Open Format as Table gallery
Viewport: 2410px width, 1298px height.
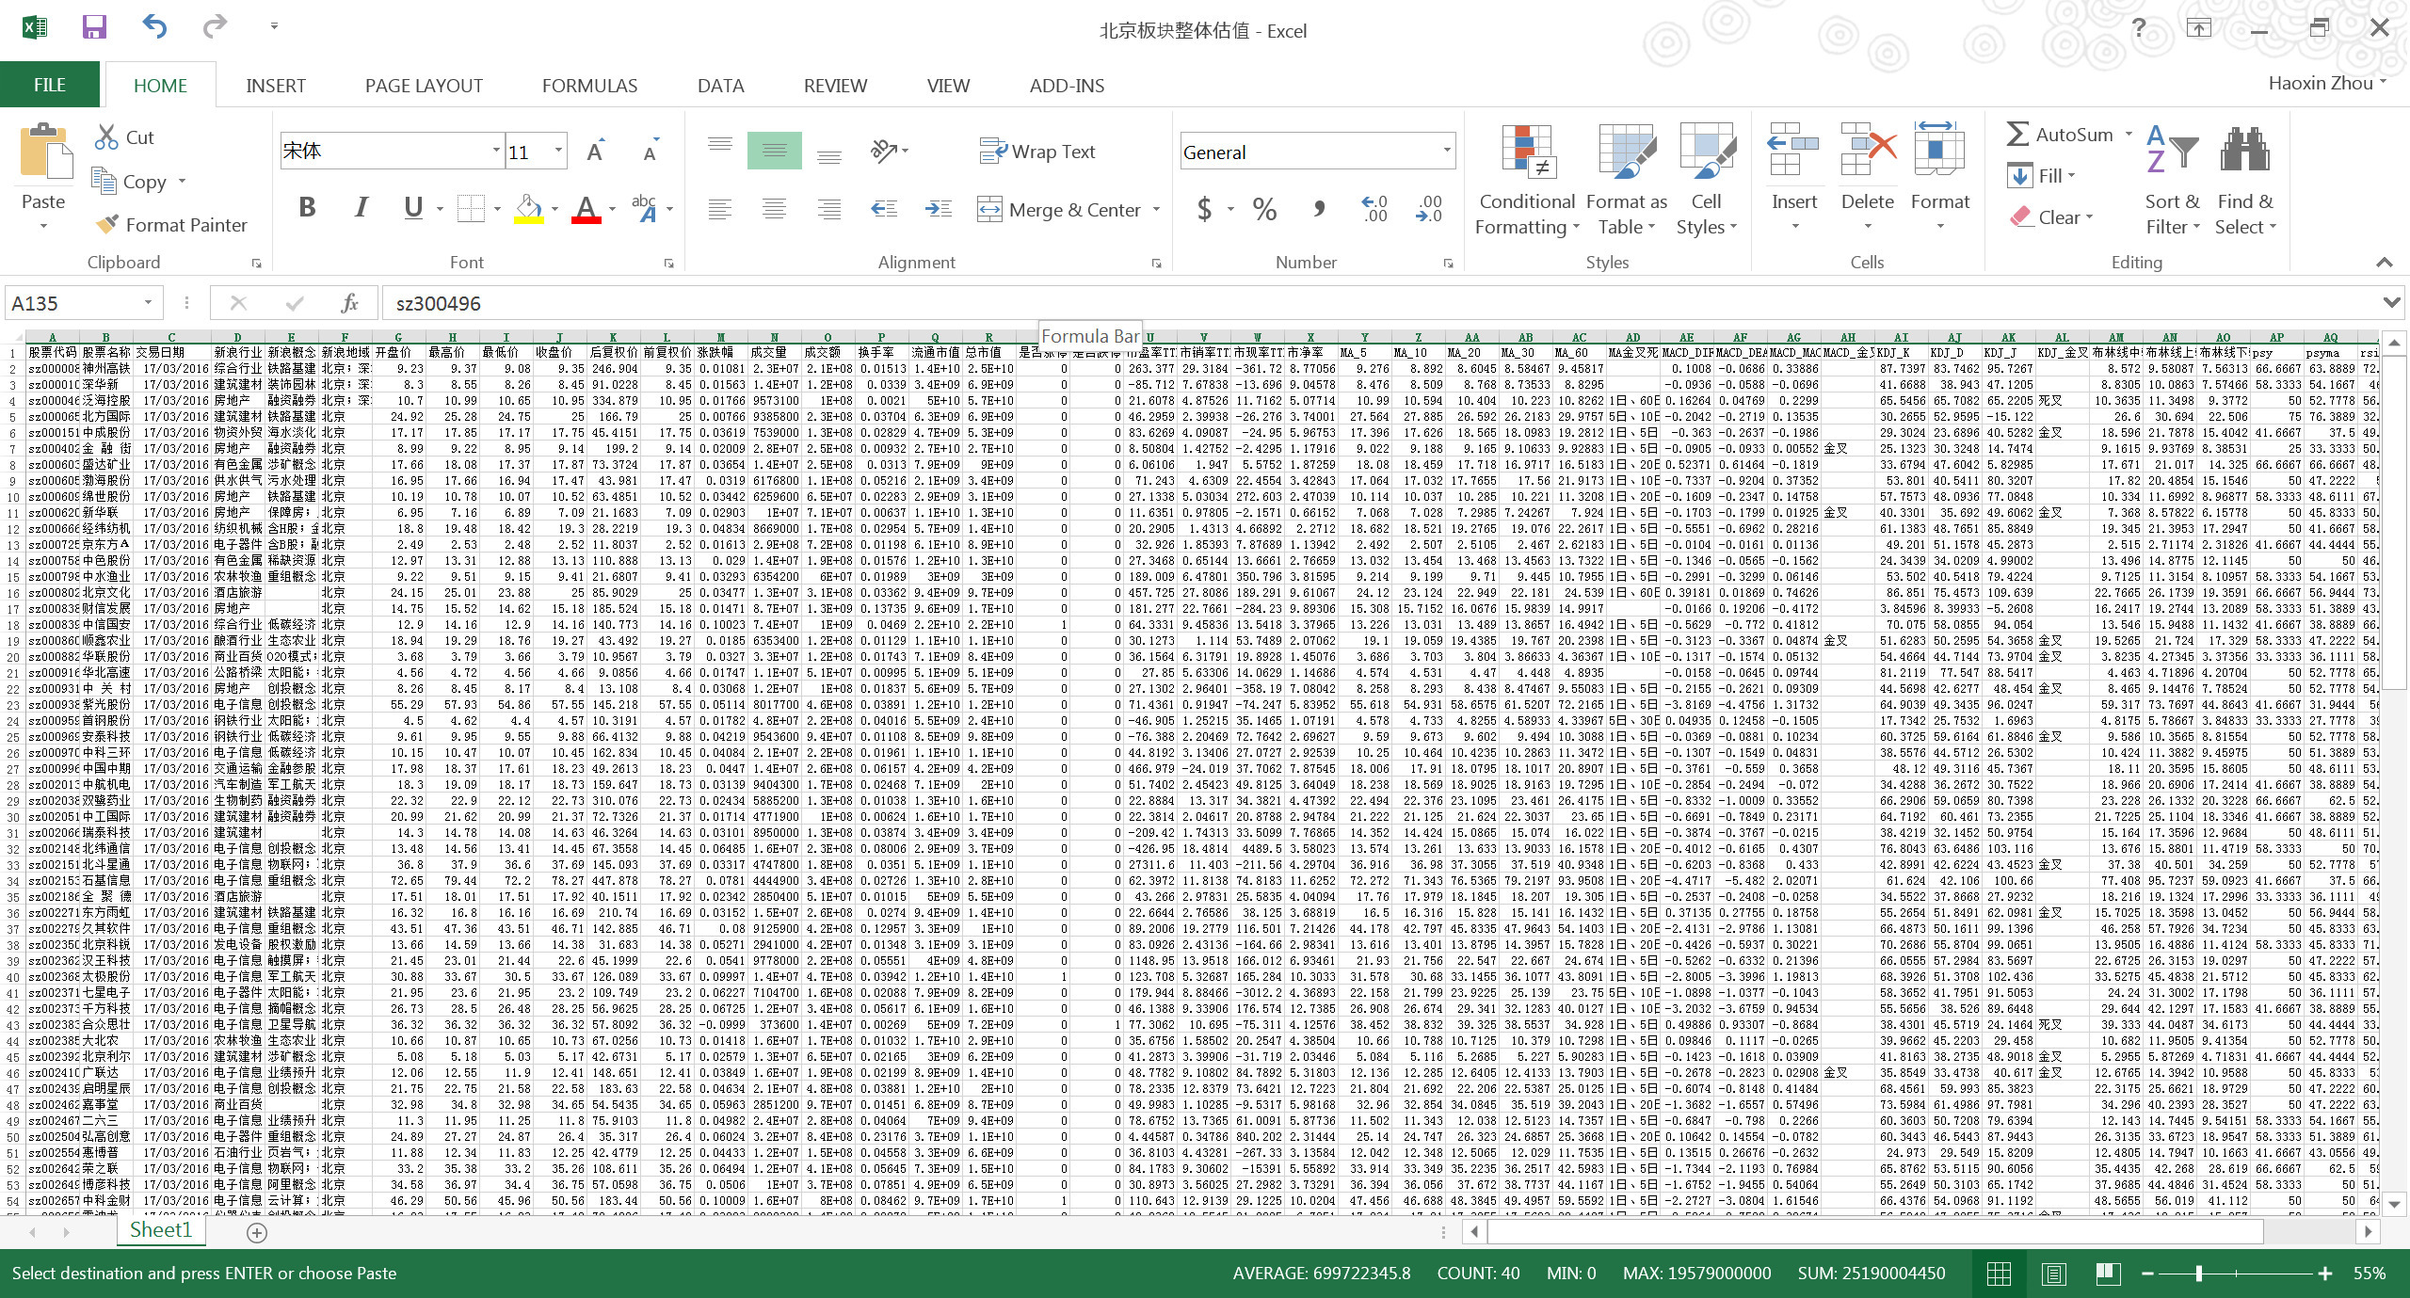tap(1627, 179)
